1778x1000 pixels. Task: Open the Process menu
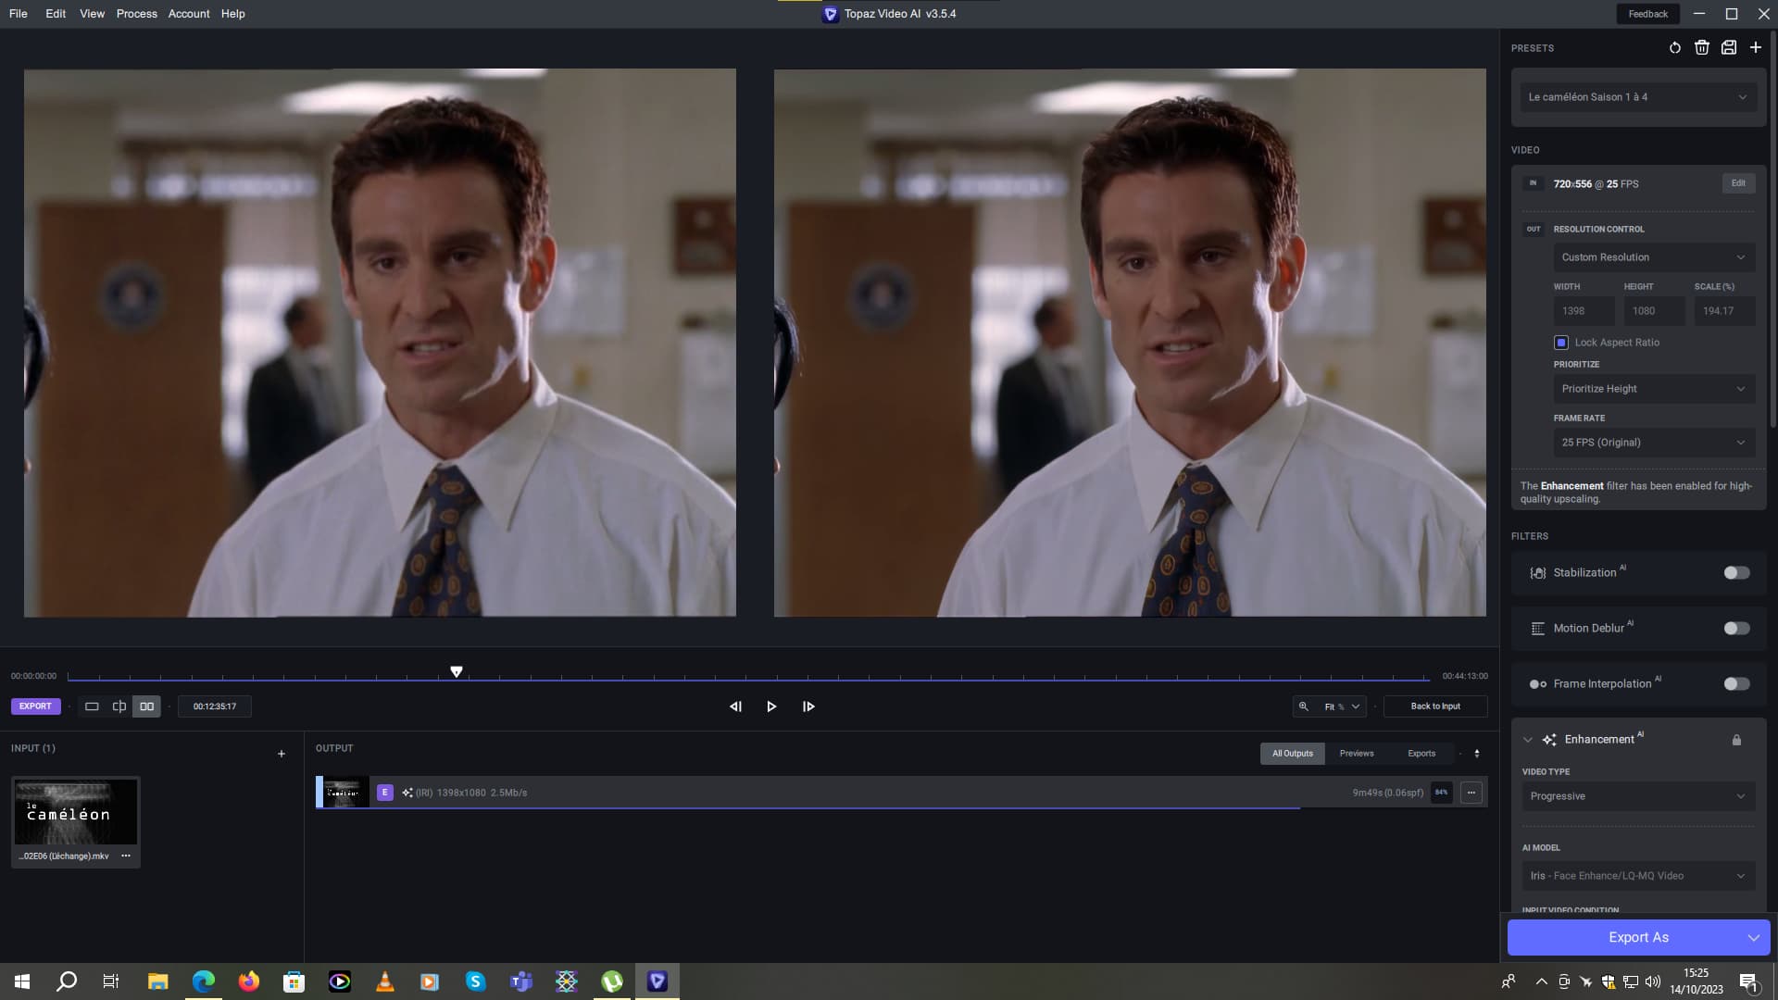136,14
